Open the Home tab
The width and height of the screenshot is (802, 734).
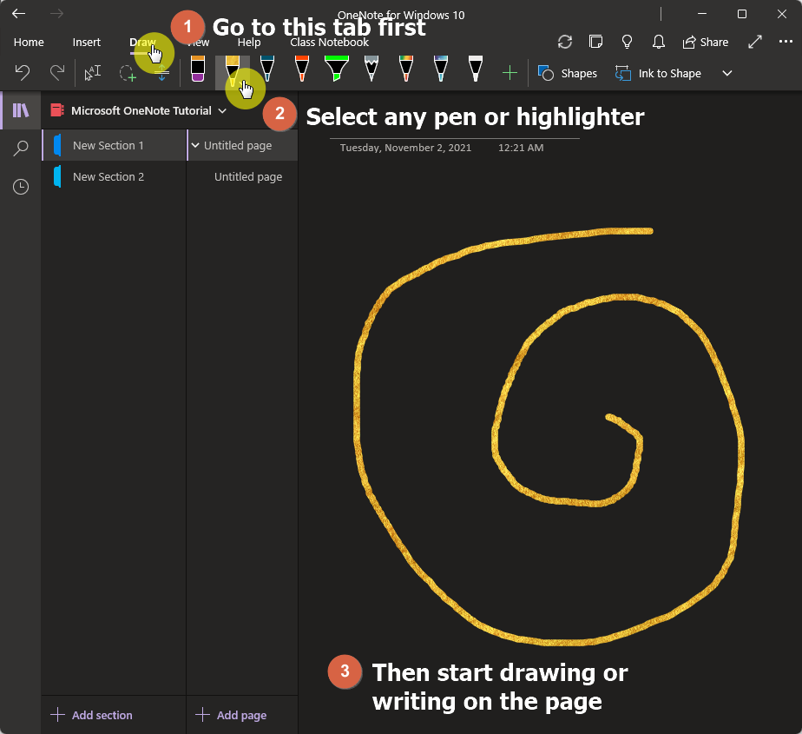click(29, 42)
